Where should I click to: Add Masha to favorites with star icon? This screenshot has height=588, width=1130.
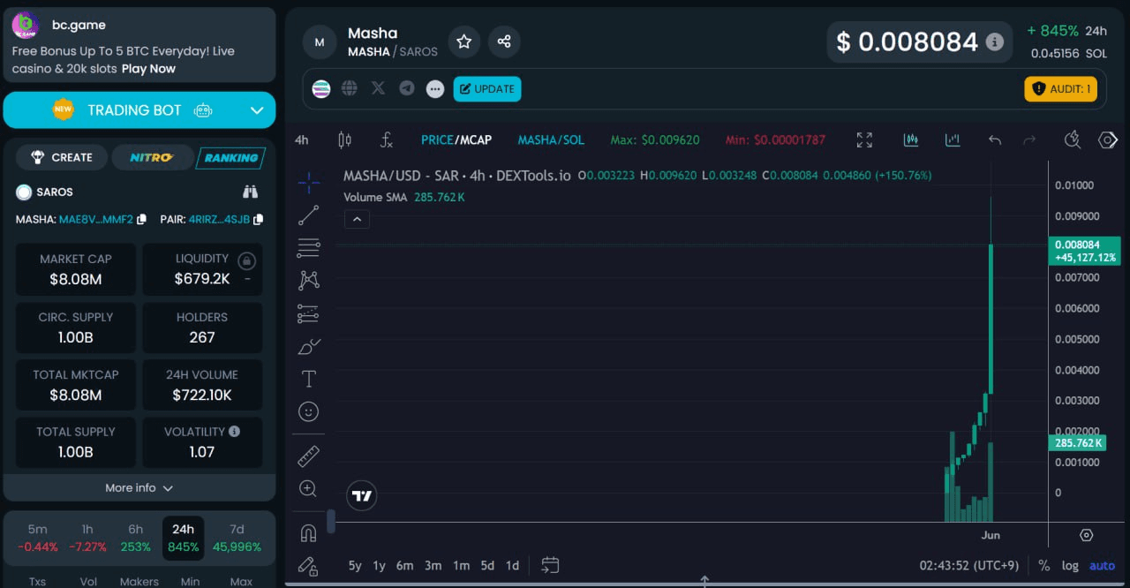pyautogui.click(x=464, y=41)
